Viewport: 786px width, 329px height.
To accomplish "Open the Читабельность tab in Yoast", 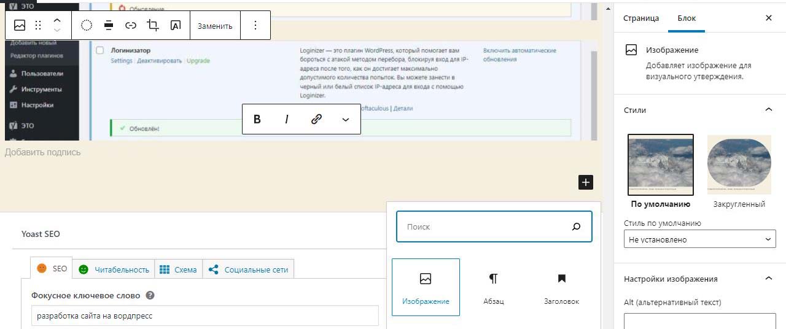I will point(114,269).
